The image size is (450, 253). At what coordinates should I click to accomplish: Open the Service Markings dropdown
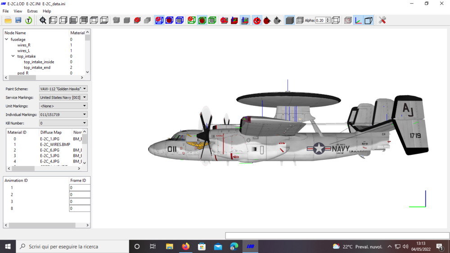pos(63,97)
